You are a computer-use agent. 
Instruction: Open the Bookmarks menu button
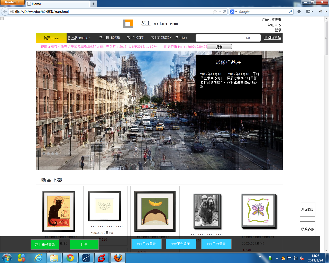310,12
